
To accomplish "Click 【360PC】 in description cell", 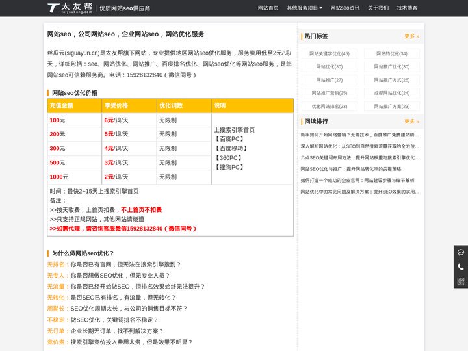I will pos(228,158).
